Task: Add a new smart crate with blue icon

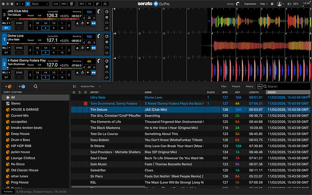Action: (22, 86)
